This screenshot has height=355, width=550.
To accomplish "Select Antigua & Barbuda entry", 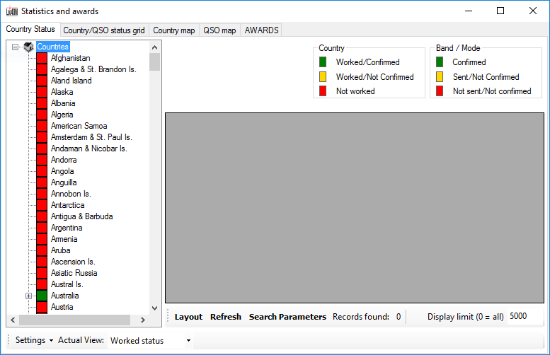I will (81, 216).
